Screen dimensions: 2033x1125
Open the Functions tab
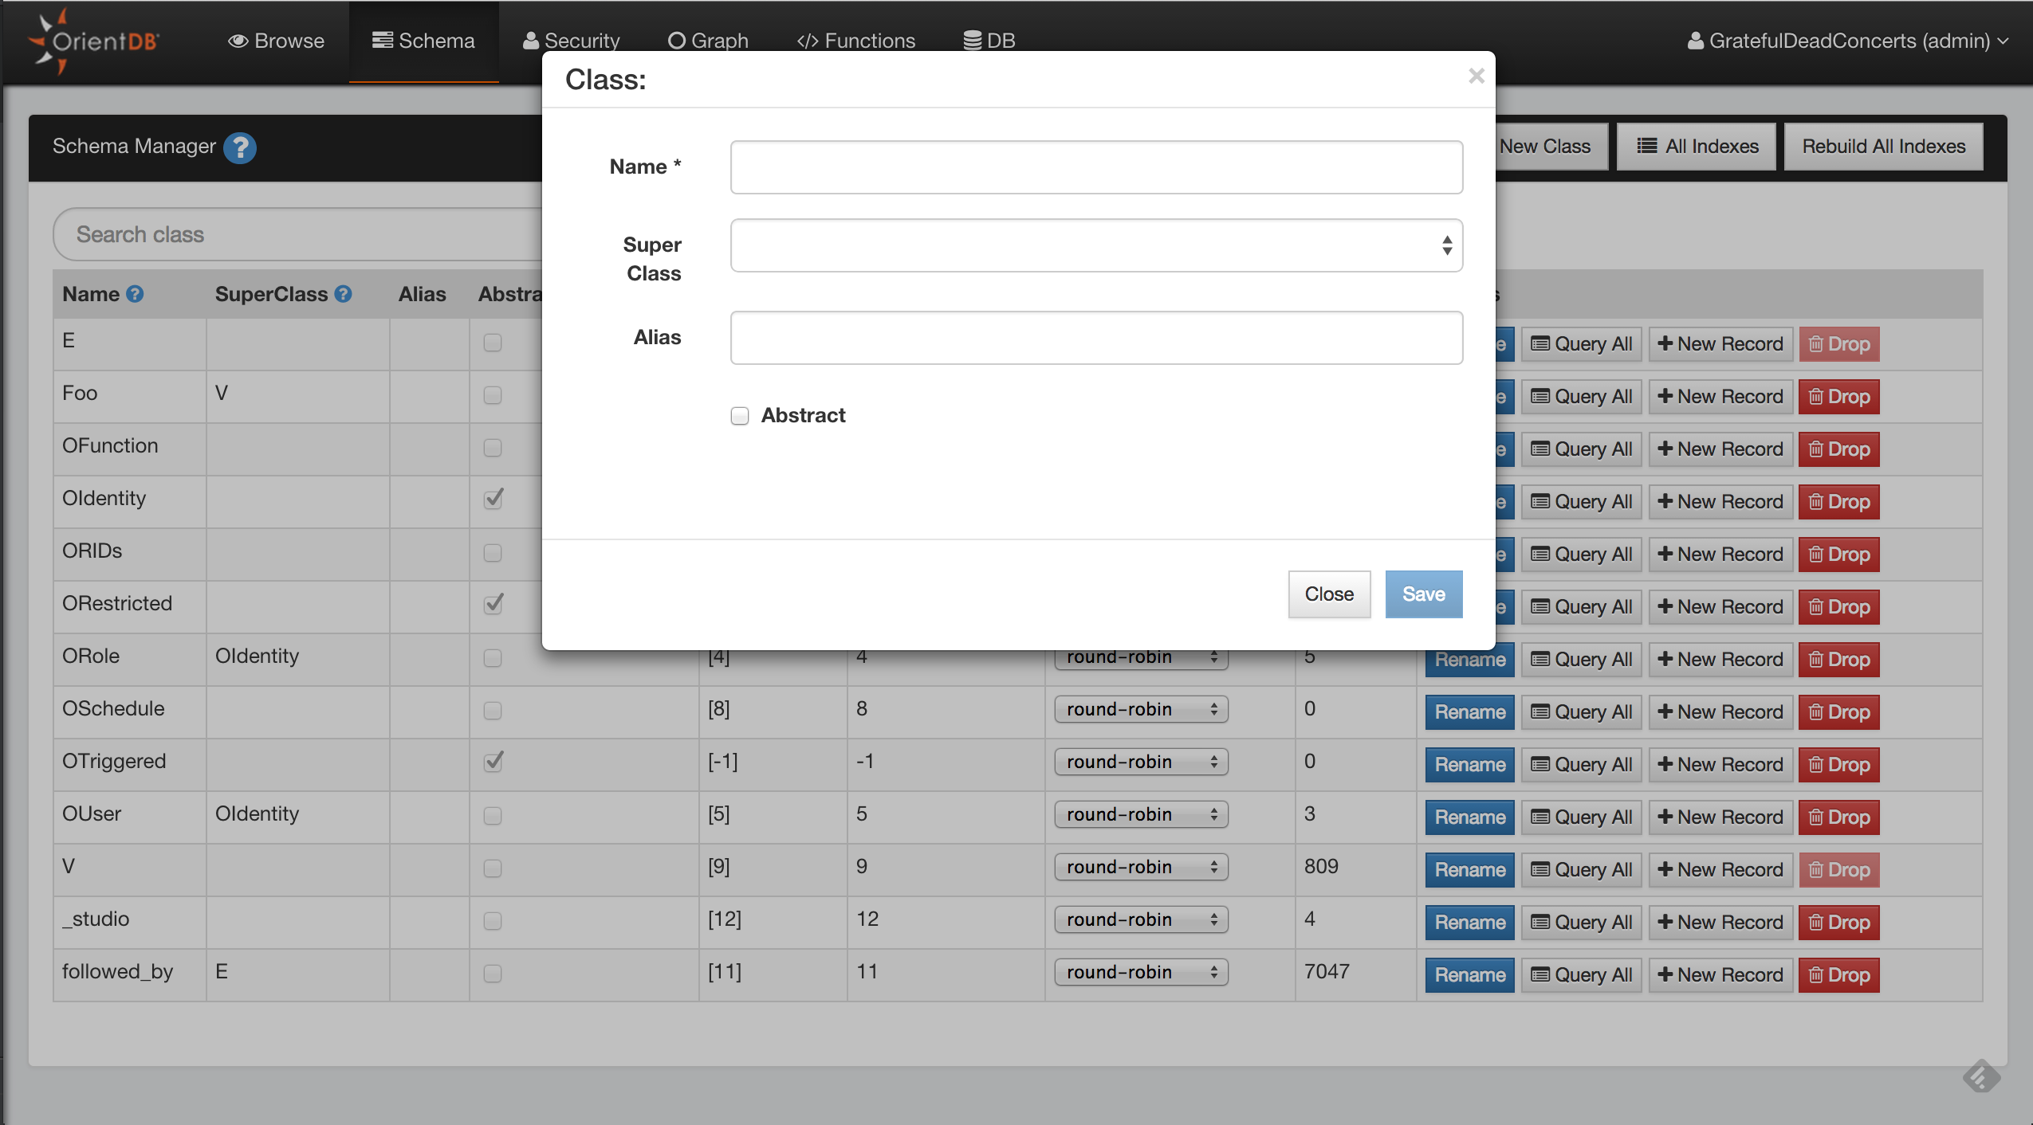(856, 41)
